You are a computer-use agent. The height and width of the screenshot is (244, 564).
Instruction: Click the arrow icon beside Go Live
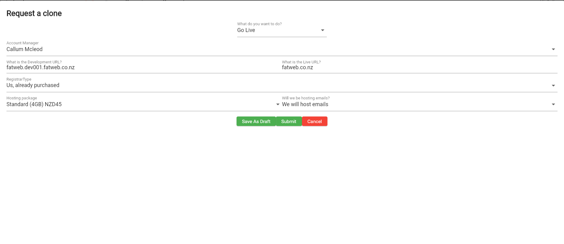[x=322, y=30]
